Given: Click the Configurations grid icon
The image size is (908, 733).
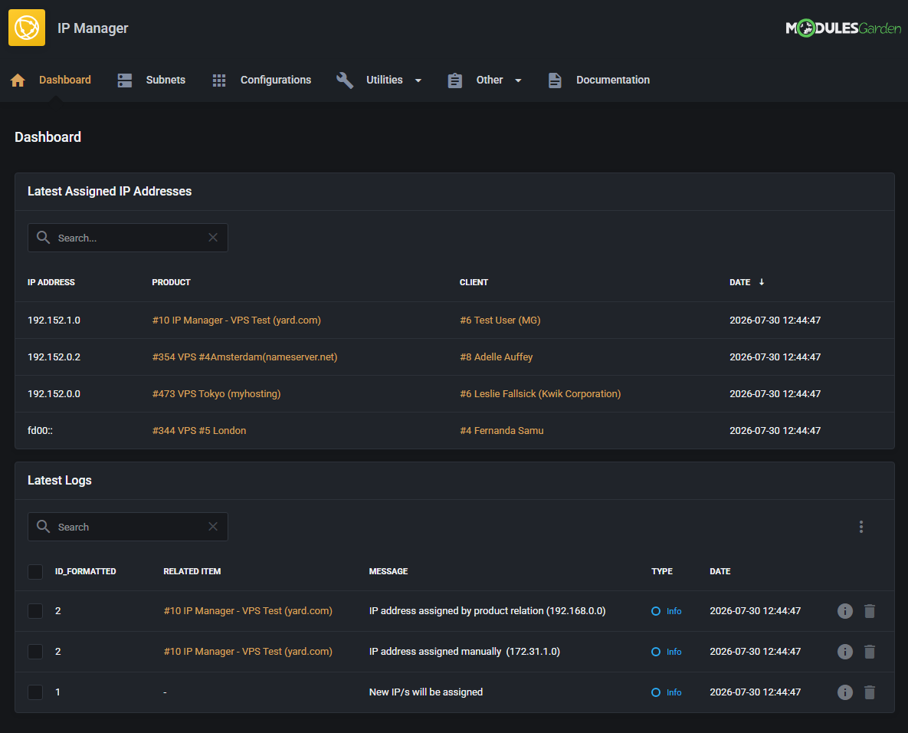Looking at the screenshot, I should pos(219,80).
